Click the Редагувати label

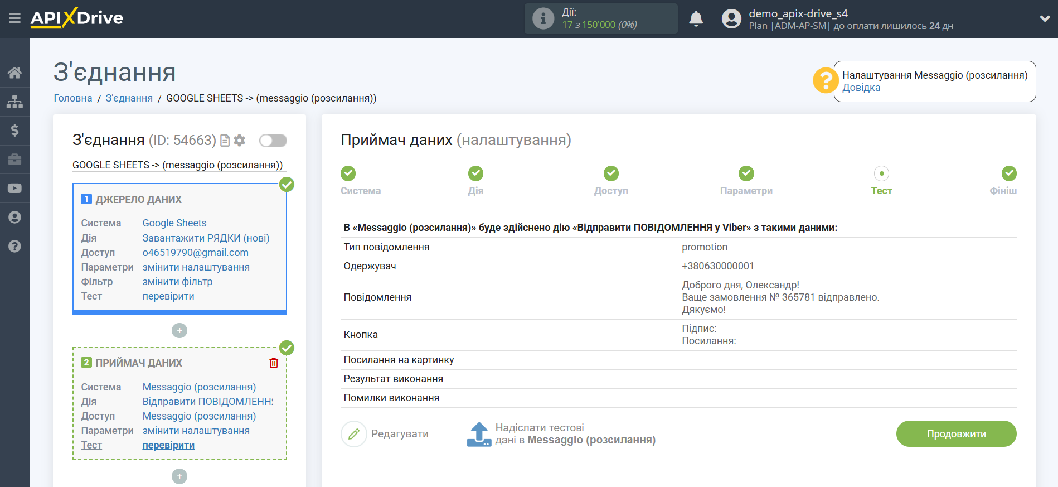(400, 434)
